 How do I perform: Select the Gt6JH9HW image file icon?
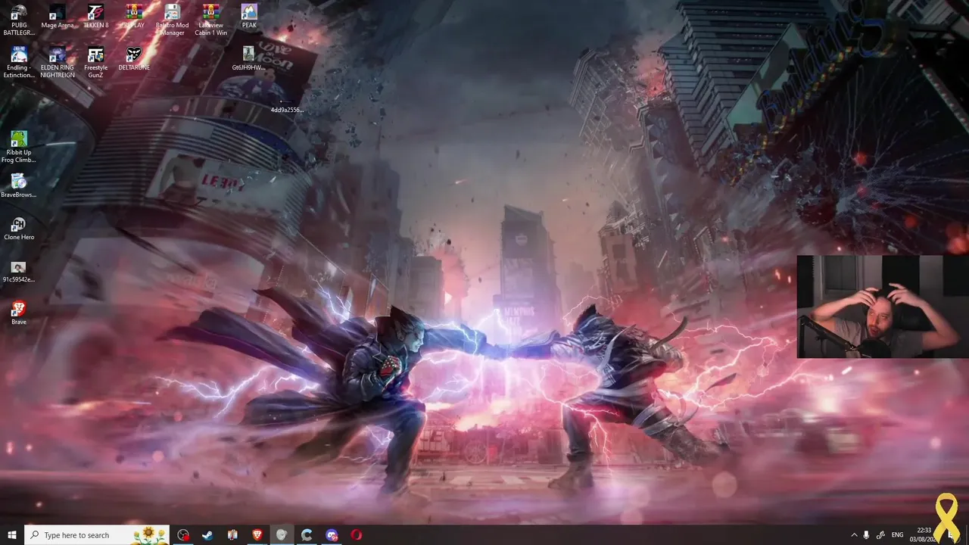tap(248, 59)
